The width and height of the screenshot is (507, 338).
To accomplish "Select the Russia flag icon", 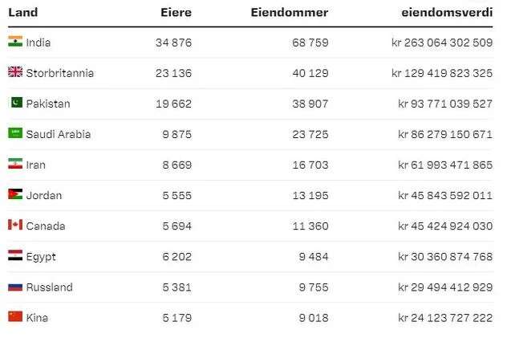I will pos(15,287).
